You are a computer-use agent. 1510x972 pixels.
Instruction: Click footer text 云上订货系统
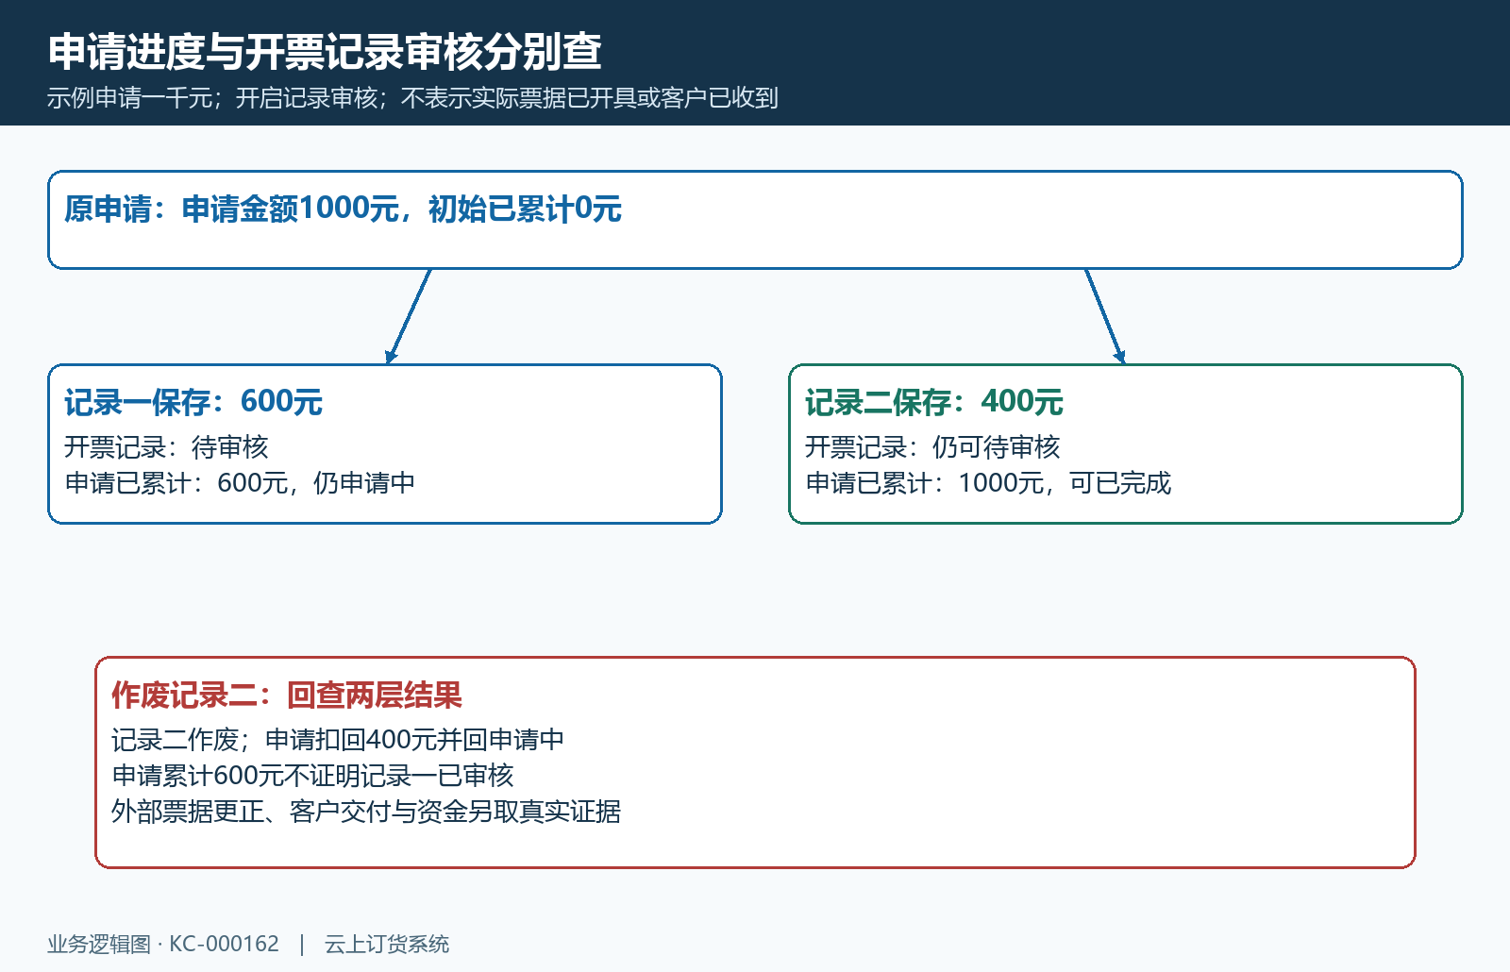tap(387, 944)
